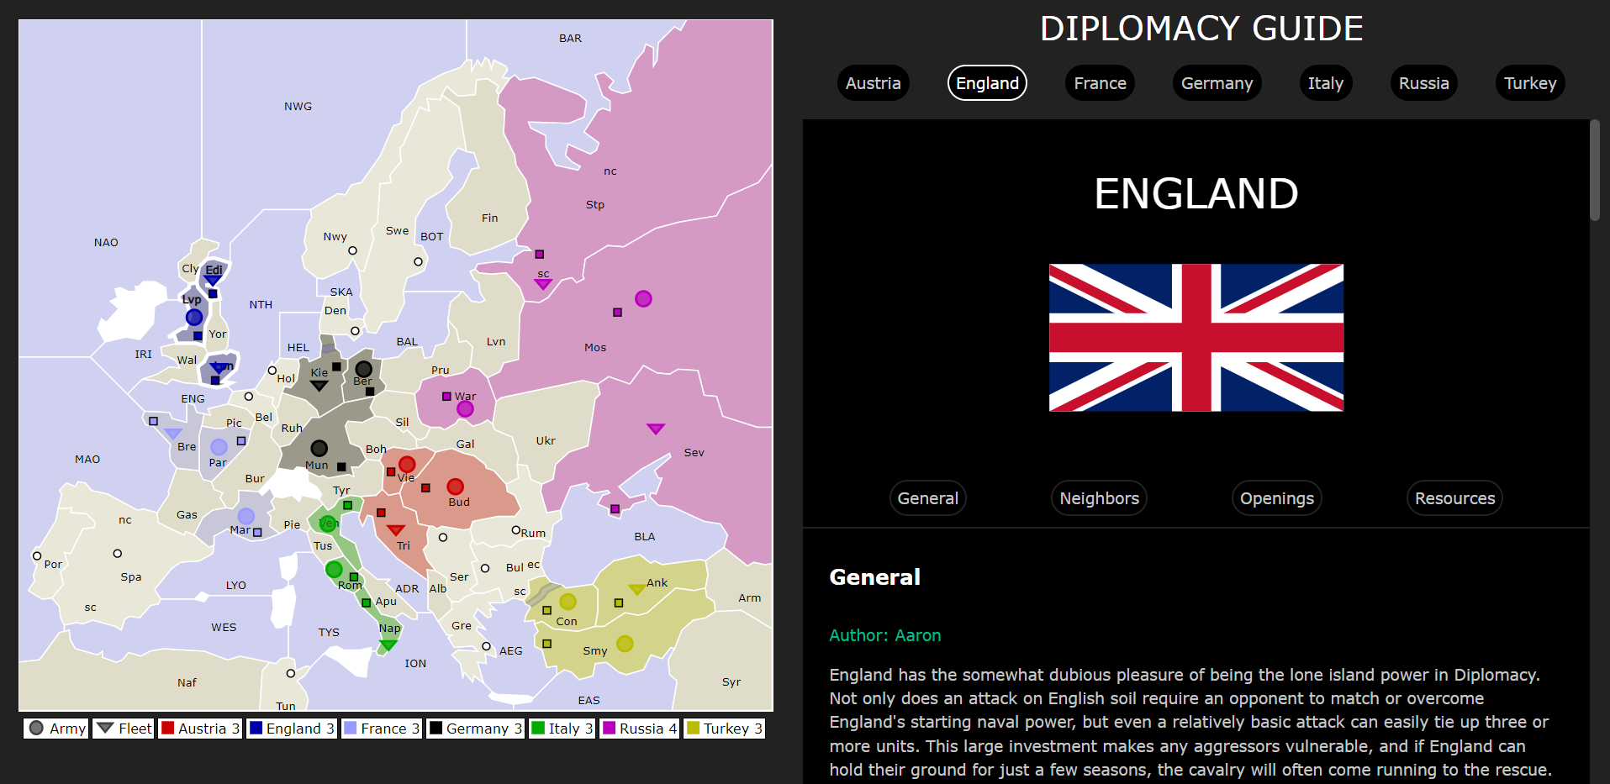Switch to the Turkey tab

[1529, 82]
